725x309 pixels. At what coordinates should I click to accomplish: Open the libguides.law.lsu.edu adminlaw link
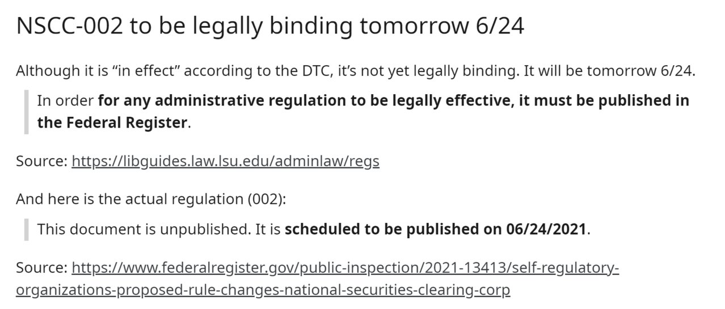tap(225, 161)
